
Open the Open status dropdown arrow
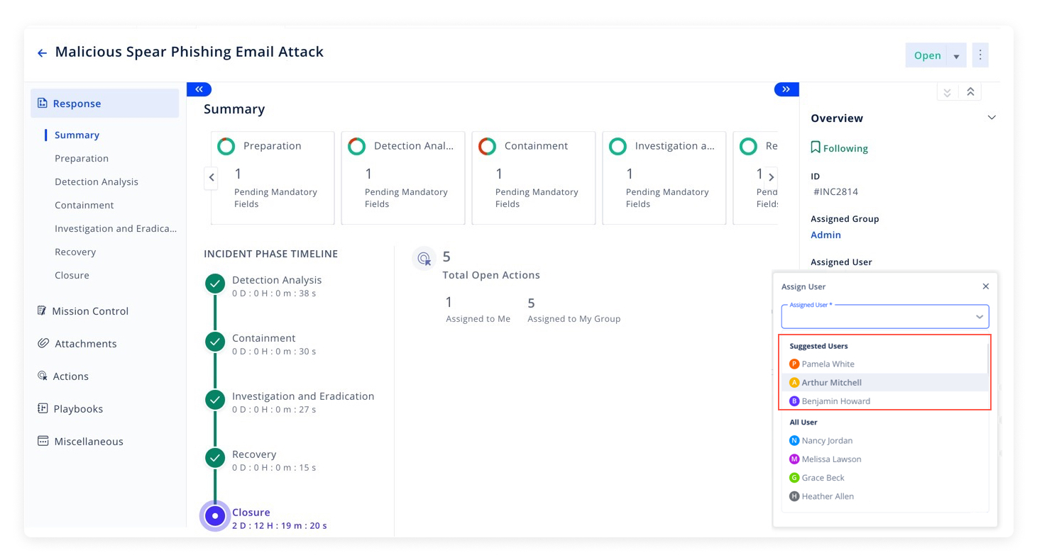pos(956,57)
